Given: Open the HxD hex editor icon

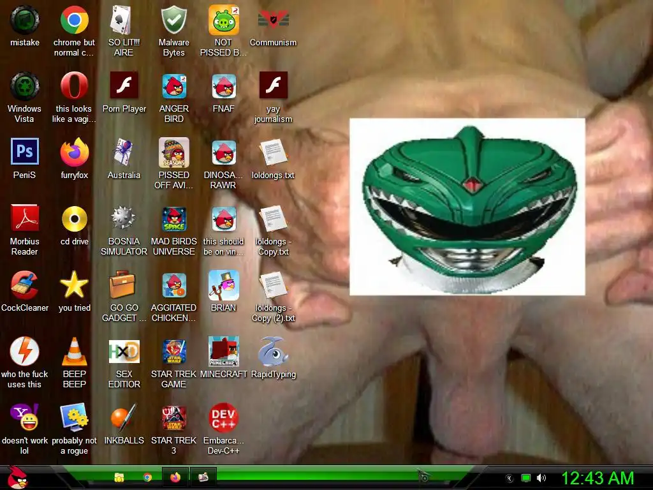Looking at the screenshot, I should pyautogui.click(x=124, y=352).
